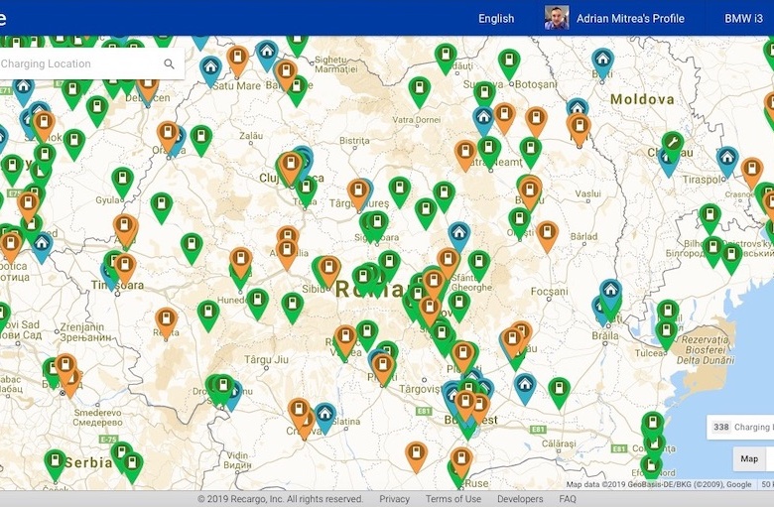Click the orange charger pin near Oradea

click(x=168, y=134)
